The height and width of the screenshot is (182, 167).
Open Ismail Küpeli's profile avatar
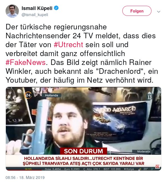[12, 11]
